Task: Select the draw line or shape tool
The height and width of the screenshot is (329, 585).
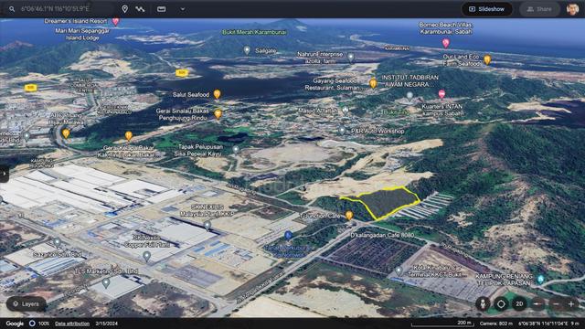Action: (140, 9)
